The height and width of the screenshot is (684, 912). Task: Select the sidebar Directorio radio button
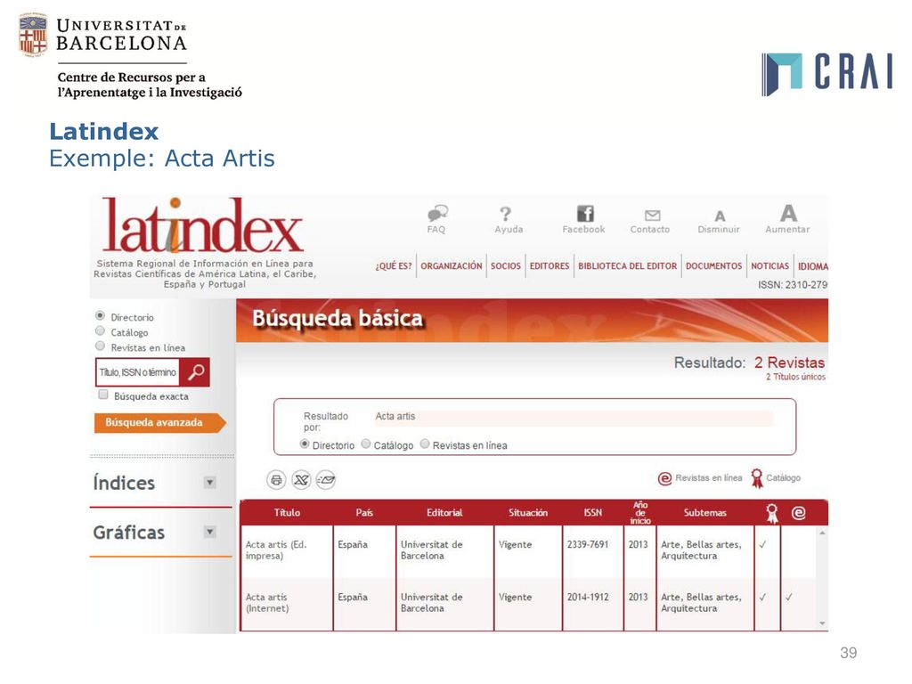100,316
